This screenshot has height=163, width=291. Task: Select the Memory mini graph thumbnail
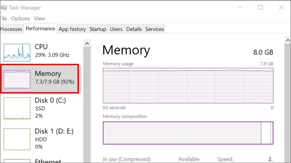tap(17, 79)
